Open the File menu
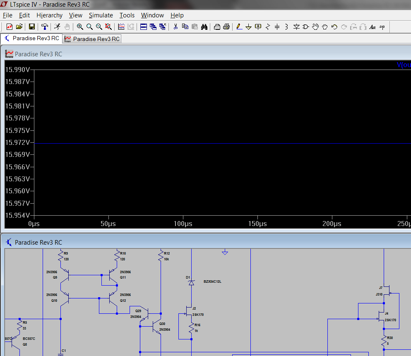Viewport: 411px width, 356px height. click(x=7, y=15)
